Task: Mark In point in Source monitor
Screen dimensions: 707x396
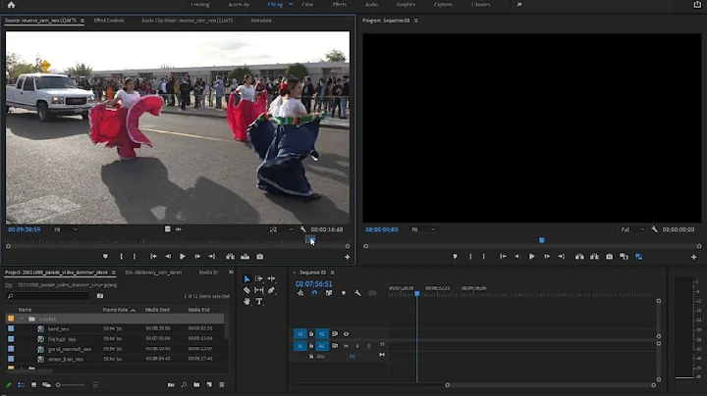Action: [121, 257]
